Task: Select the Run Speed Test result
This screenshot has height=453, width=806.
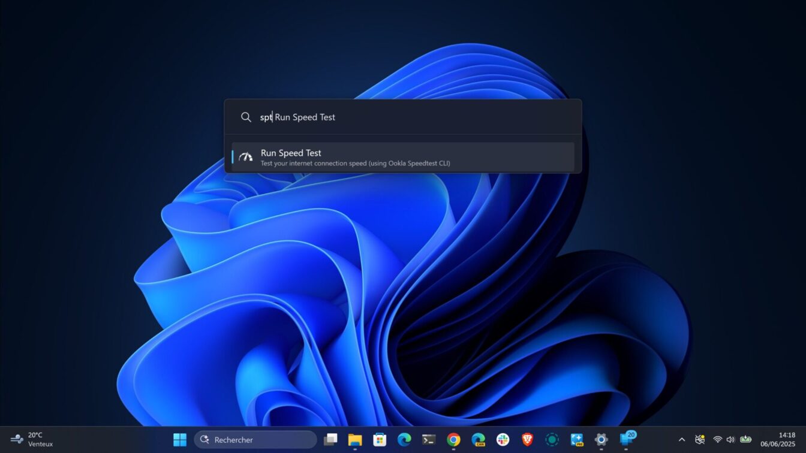Action: (402, 157)
